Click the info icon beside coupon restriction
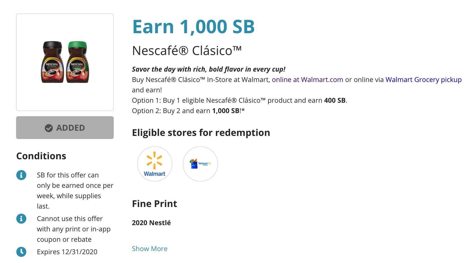Image resolution: width=470 pixels, height=263 pixels. (21, 219)
